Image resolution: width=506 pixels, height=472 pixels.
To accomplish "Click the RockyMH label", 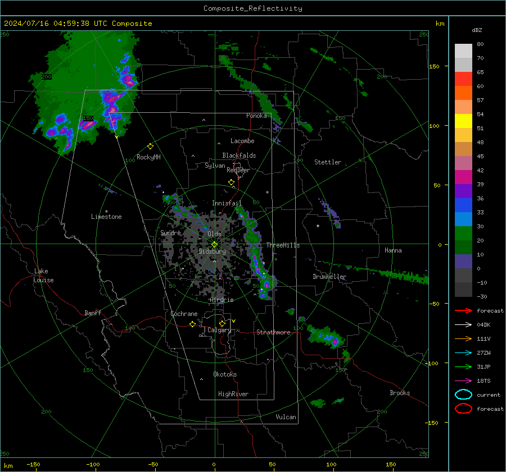I will (x=148, y=157).
